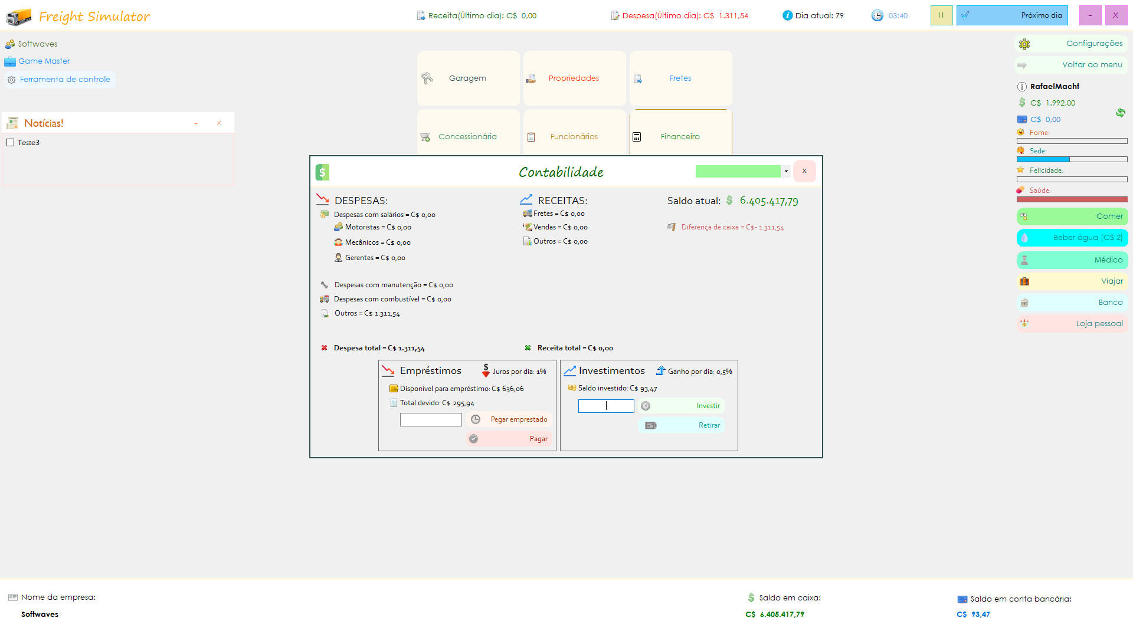Open Ferramenta de controle
Image resolution: width=1133 pixels, height=637 pixels.
(59, 80)
